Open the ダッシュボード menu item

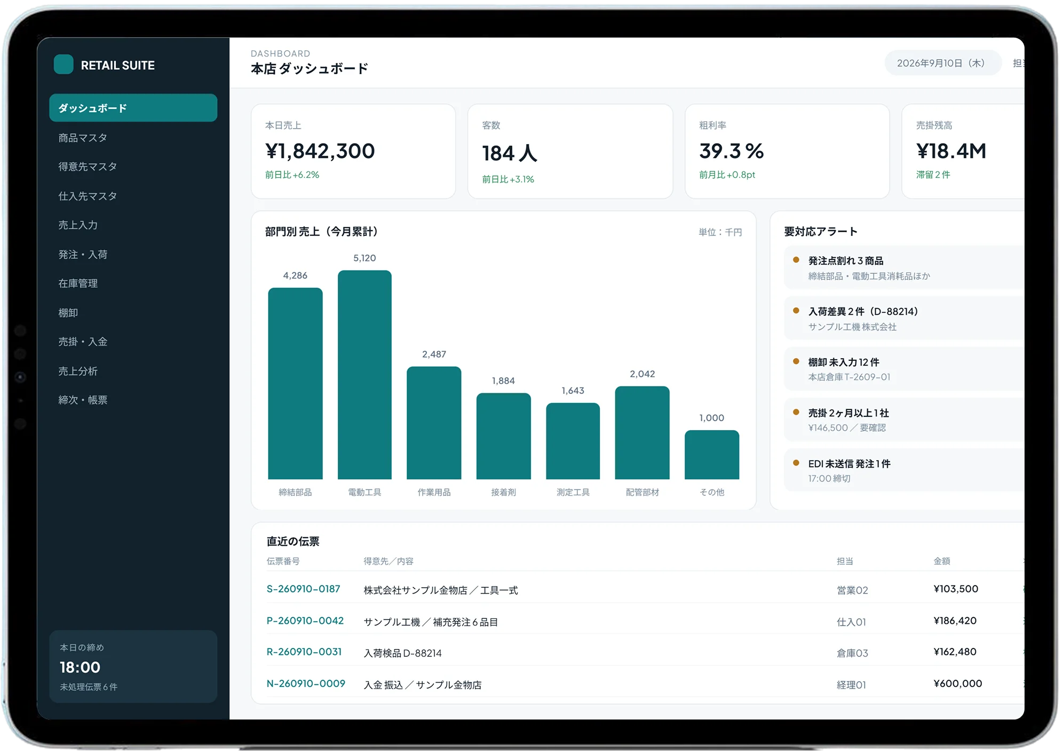click(x=133, y=108)
